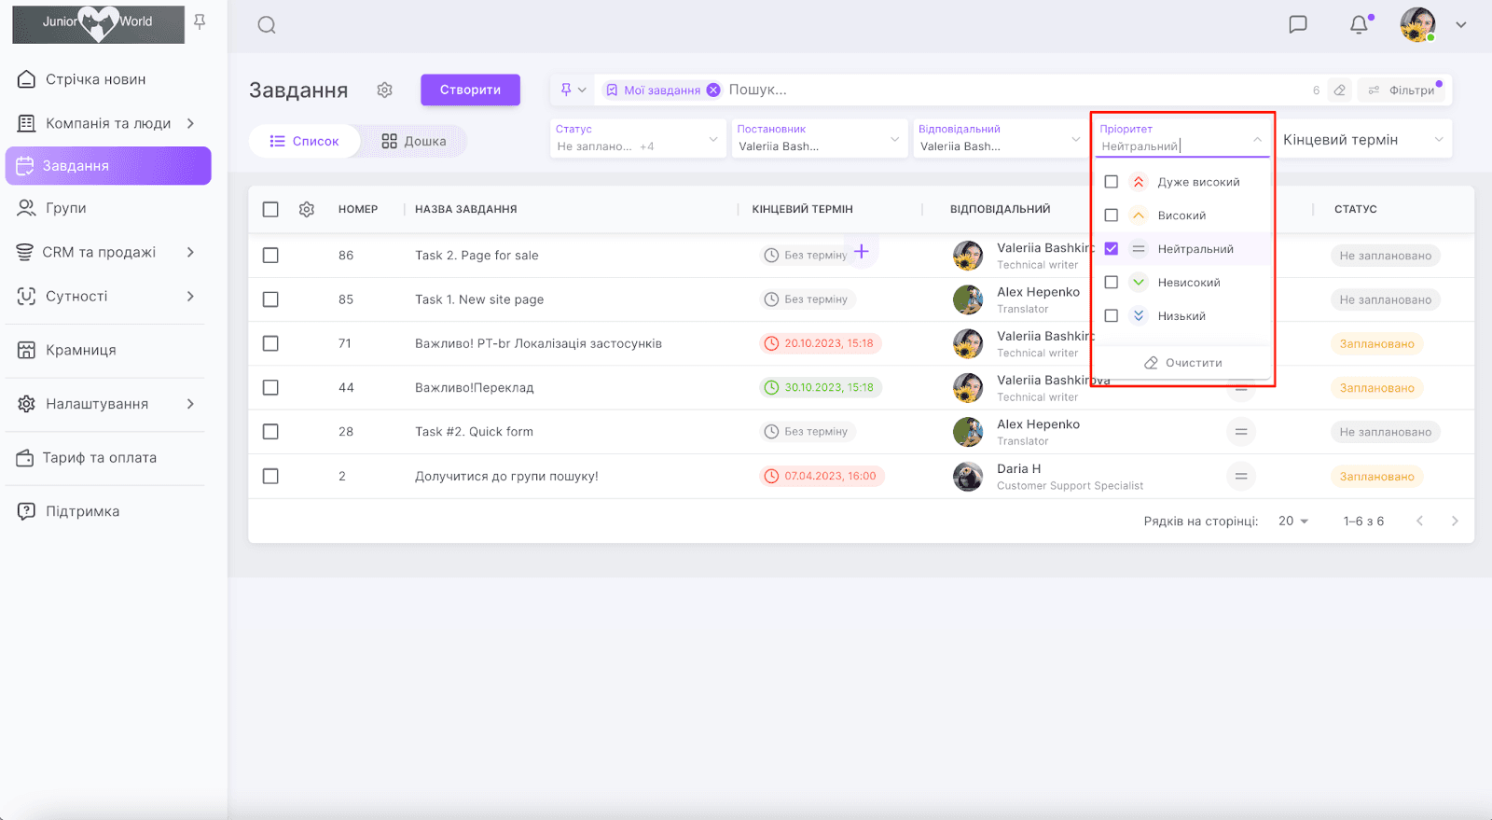Click the eraser icon in search bar
The height and width of the screenshot is (820, 1492).
(1339, 90)
